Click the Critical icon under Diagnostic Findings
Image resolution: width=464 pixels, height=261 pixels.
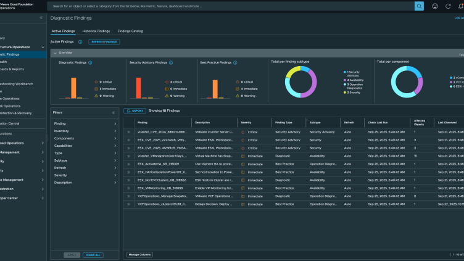[96, 82]
